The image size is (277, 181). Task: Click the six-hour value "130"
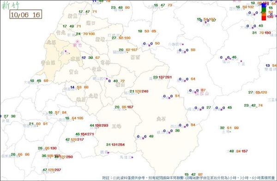coord(53,148)
